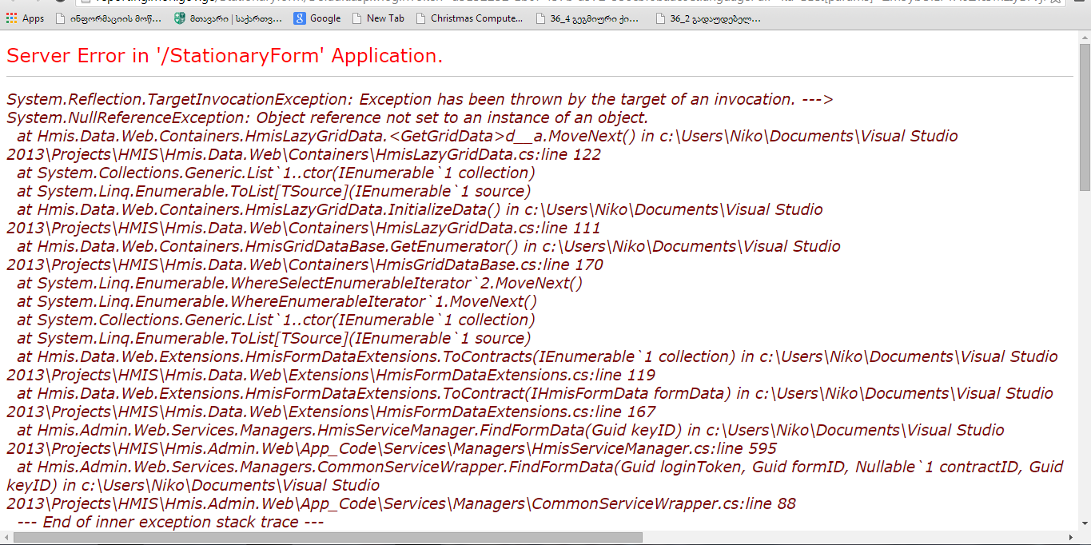Click the vertical scrollbar up arrow
1091x545 pixels.
1085,38
